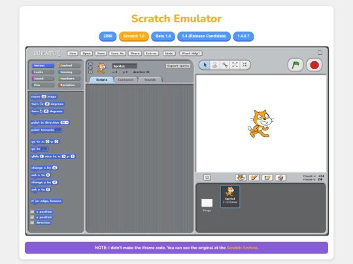Viewport: 353px width, 264px height.
Task: Click the Share button
Action: [135, 53]
